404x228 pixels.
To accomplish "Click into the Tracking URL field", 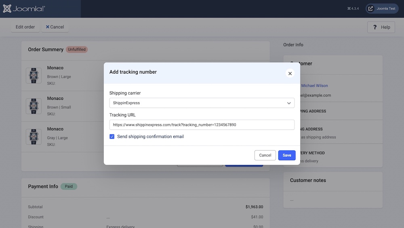I will (x=202, y=125).
